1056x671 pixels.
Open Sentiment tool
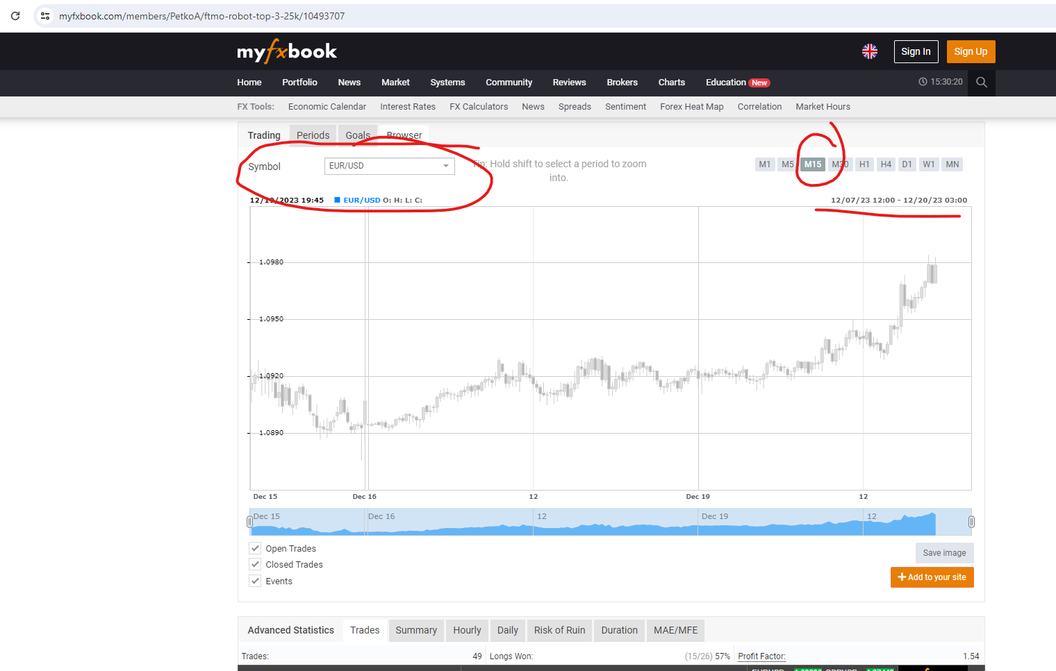[625, 106]
